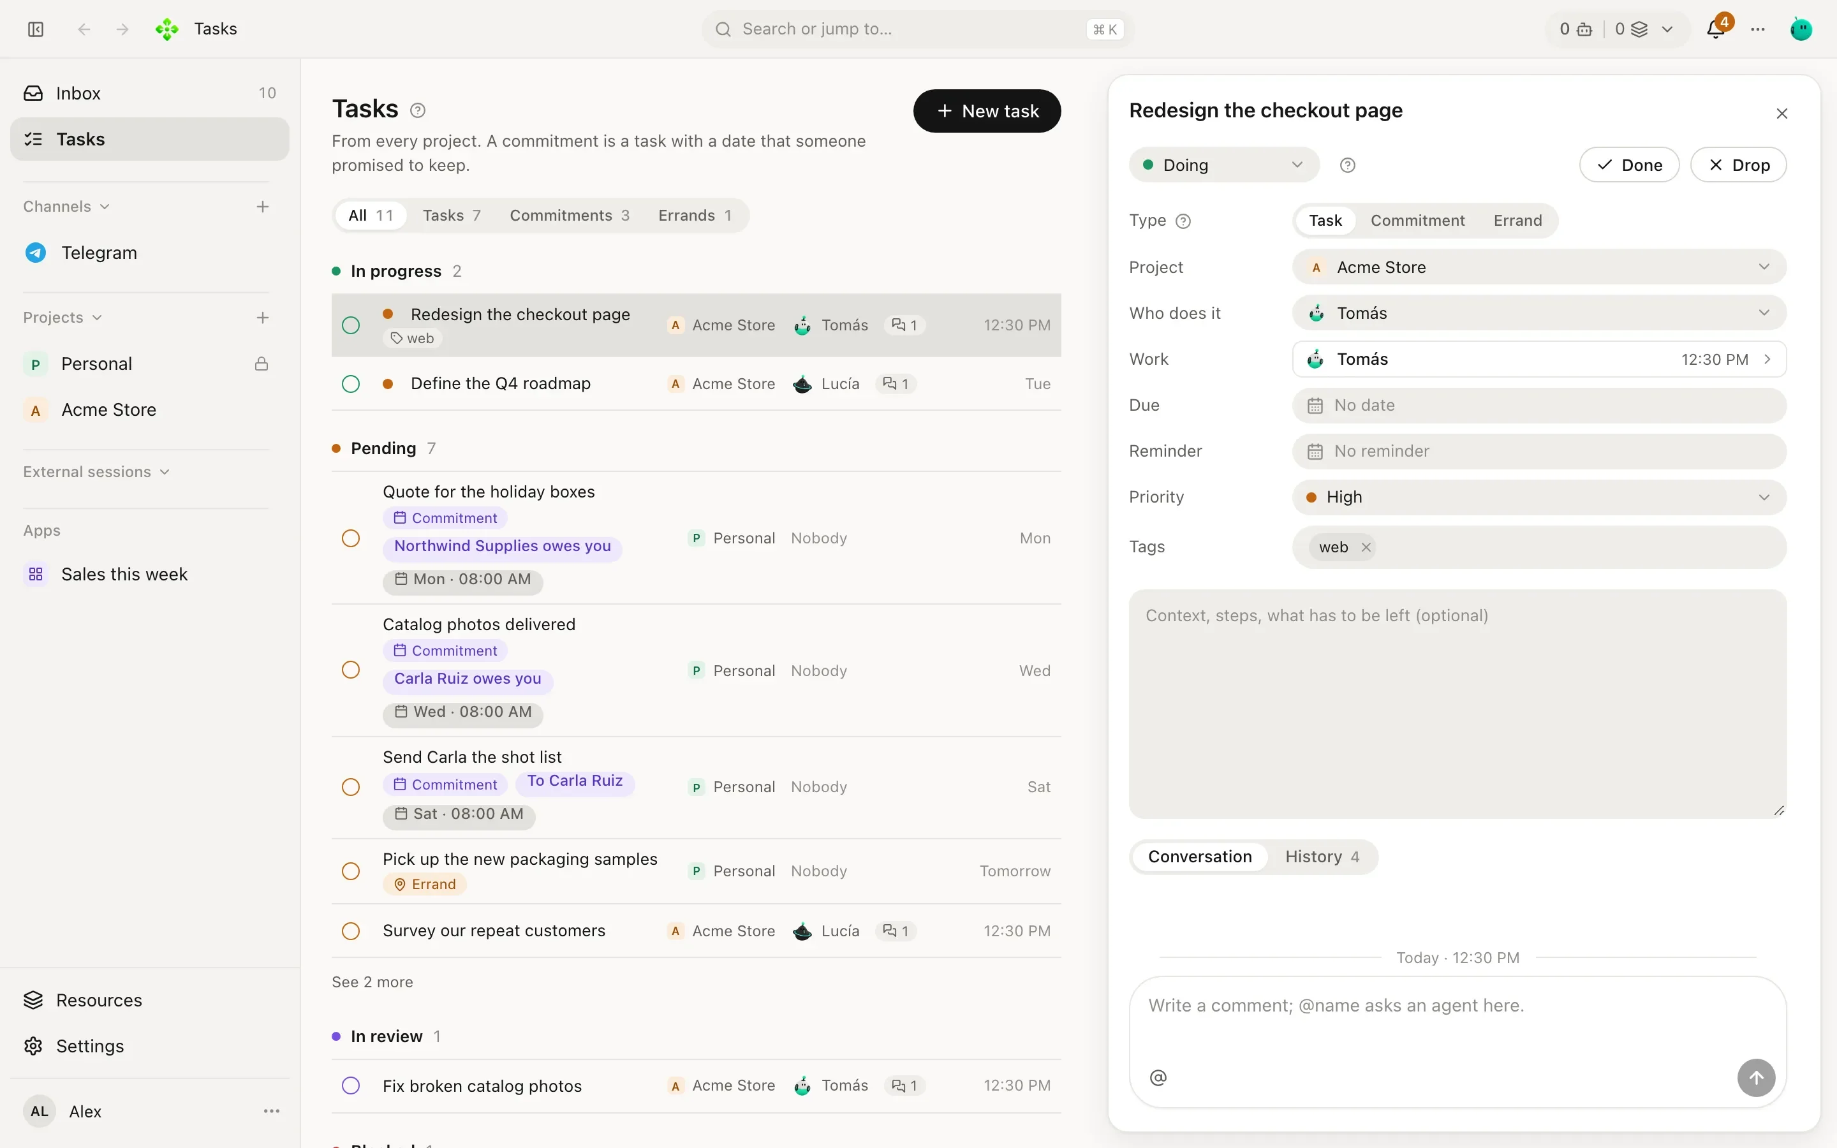This screenshot has height=1148, width=1837.
Task: Open the Priority dropdown showing High
Action: 1538,497
